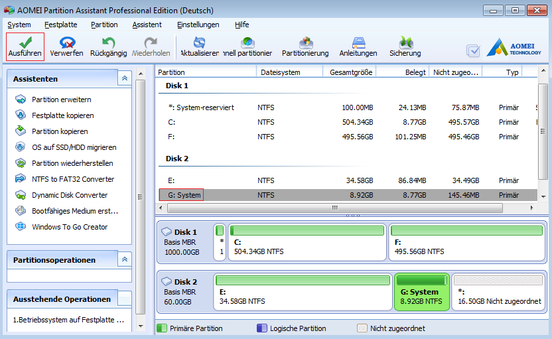Screen dimensions: 552x339
Task: Sort by Nicht zugeordnet column header
Action: tap(456, 72)
